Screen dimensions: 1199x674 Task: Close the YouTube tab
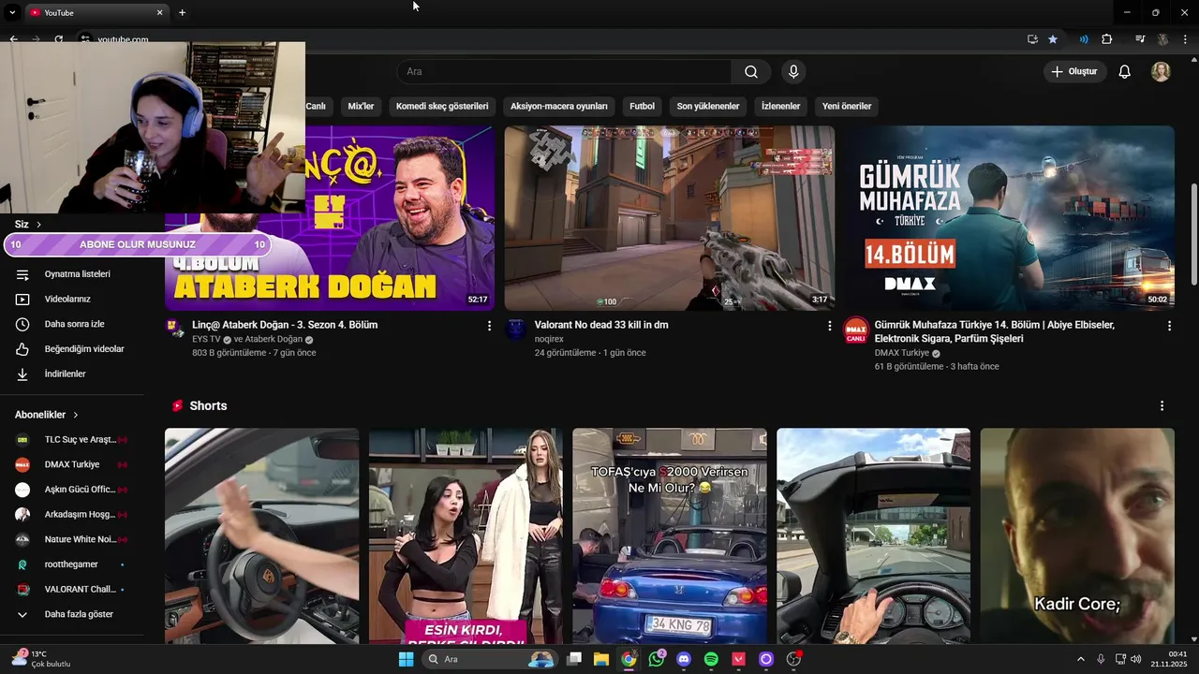(x=159, y=12)
